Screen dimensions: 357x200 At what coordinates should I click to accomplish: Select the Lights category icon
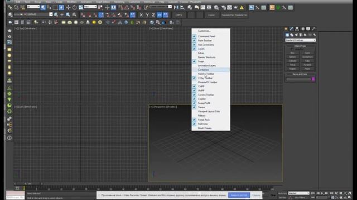296,35
